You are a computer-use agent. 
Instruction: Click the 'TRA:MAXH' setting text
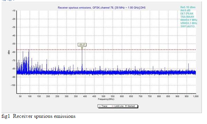coord(187,17)
